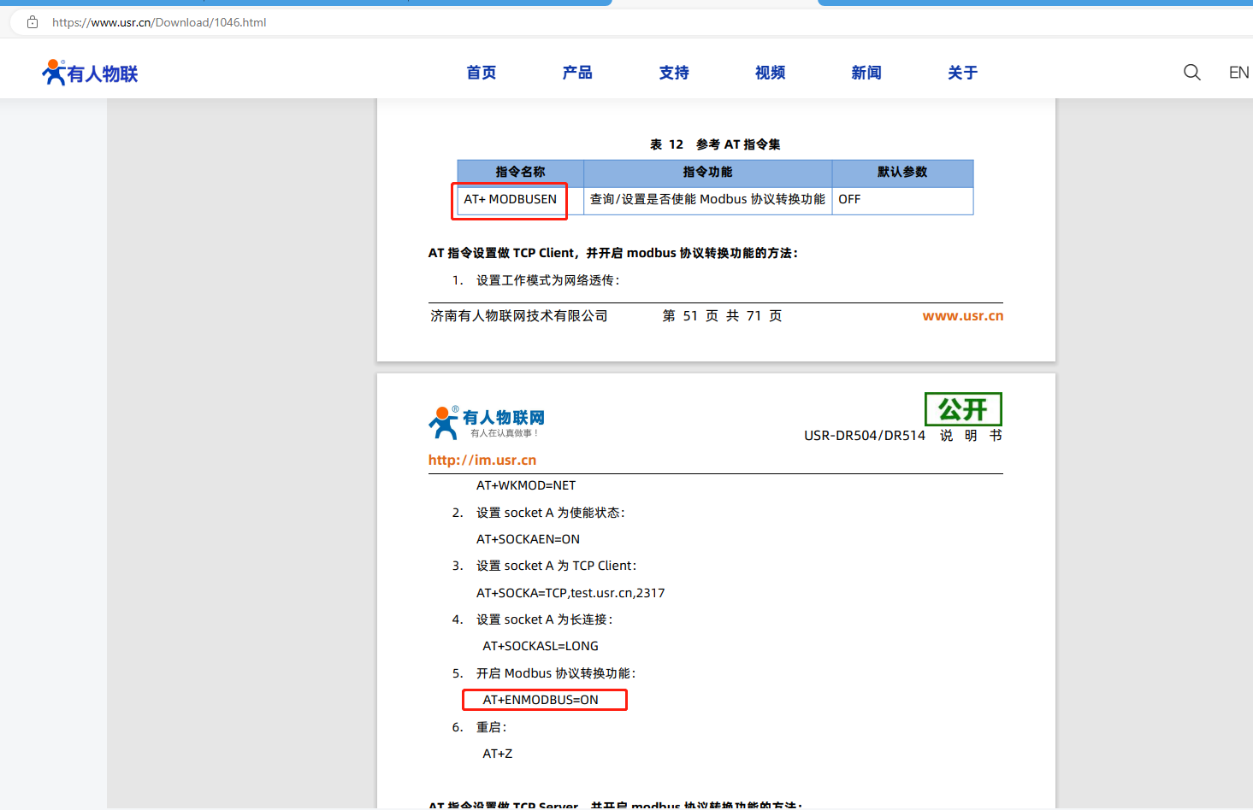Switch language using the EN button
Image resolution: width=1253 pixels, height=810 pixels.
coord(1238,73)
